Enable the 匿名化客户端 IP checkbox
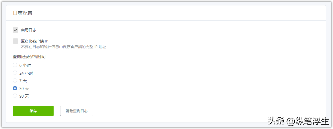This screenshot has width=333, height=129. pos(16,41)
